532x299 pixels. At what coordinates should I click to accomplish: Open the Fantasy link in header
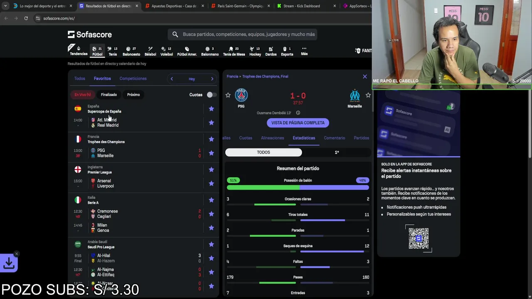click(x=363, y=51)
